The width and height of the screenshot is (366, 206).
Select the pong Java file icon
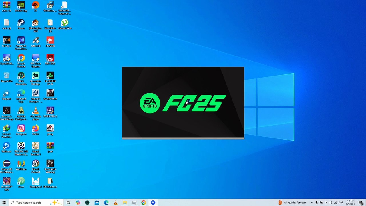pyautogui.click(x=50, y=130)
